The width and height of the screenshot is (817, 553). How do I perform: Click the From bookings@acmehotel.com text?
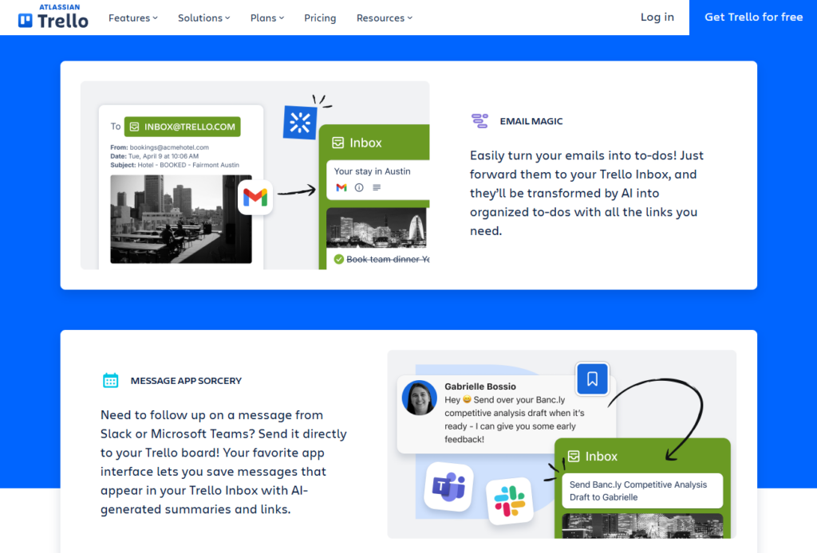(160, 147)
